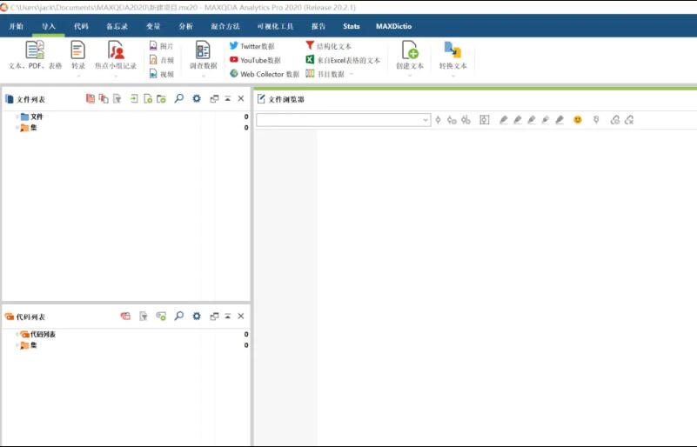697x447 pixels.
Task: Expand the 创建文本 dropdown arrow
Action: 410,76
